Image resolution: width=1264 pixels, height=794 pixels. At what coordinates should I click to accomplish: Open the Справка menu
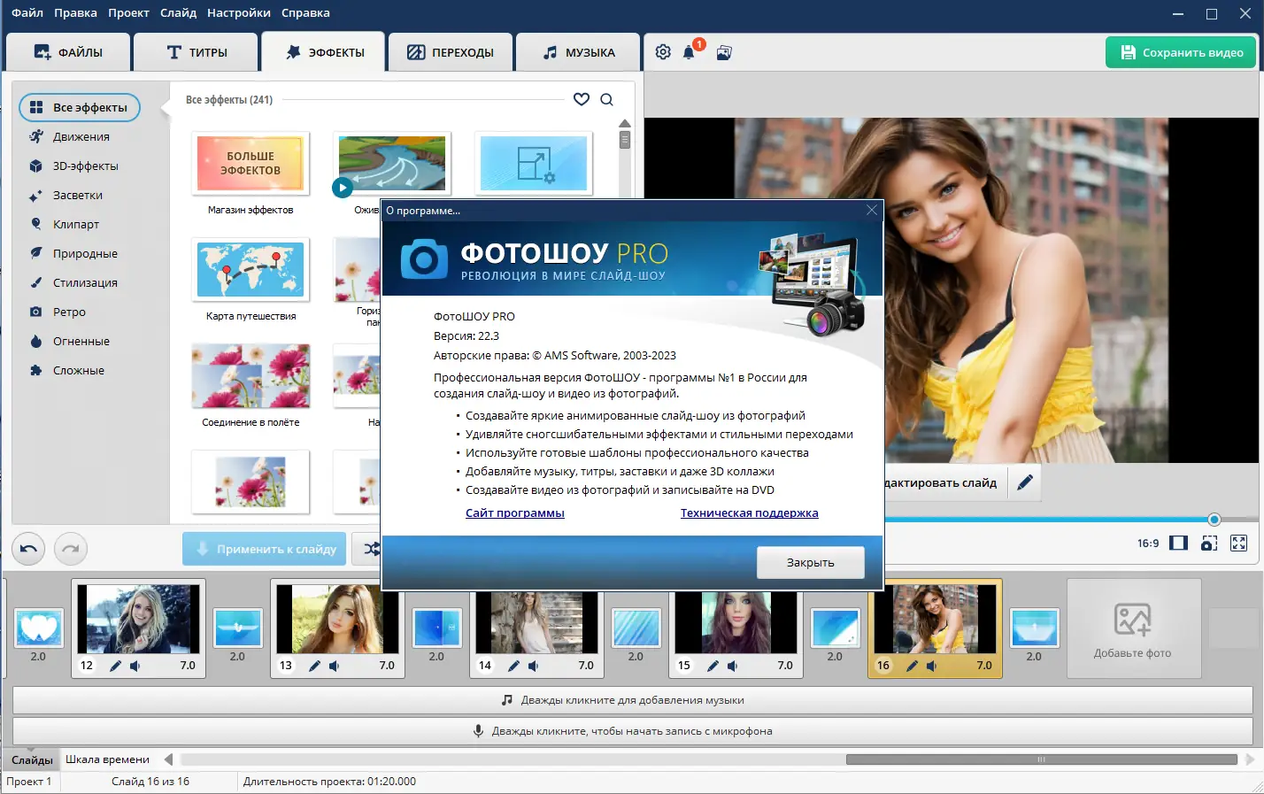305,12
